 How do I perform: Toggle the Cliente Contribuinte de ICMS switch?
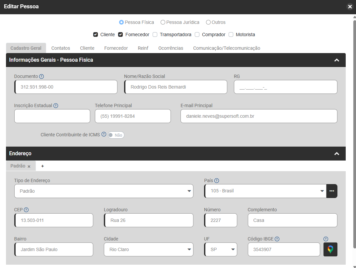point(116,135)
